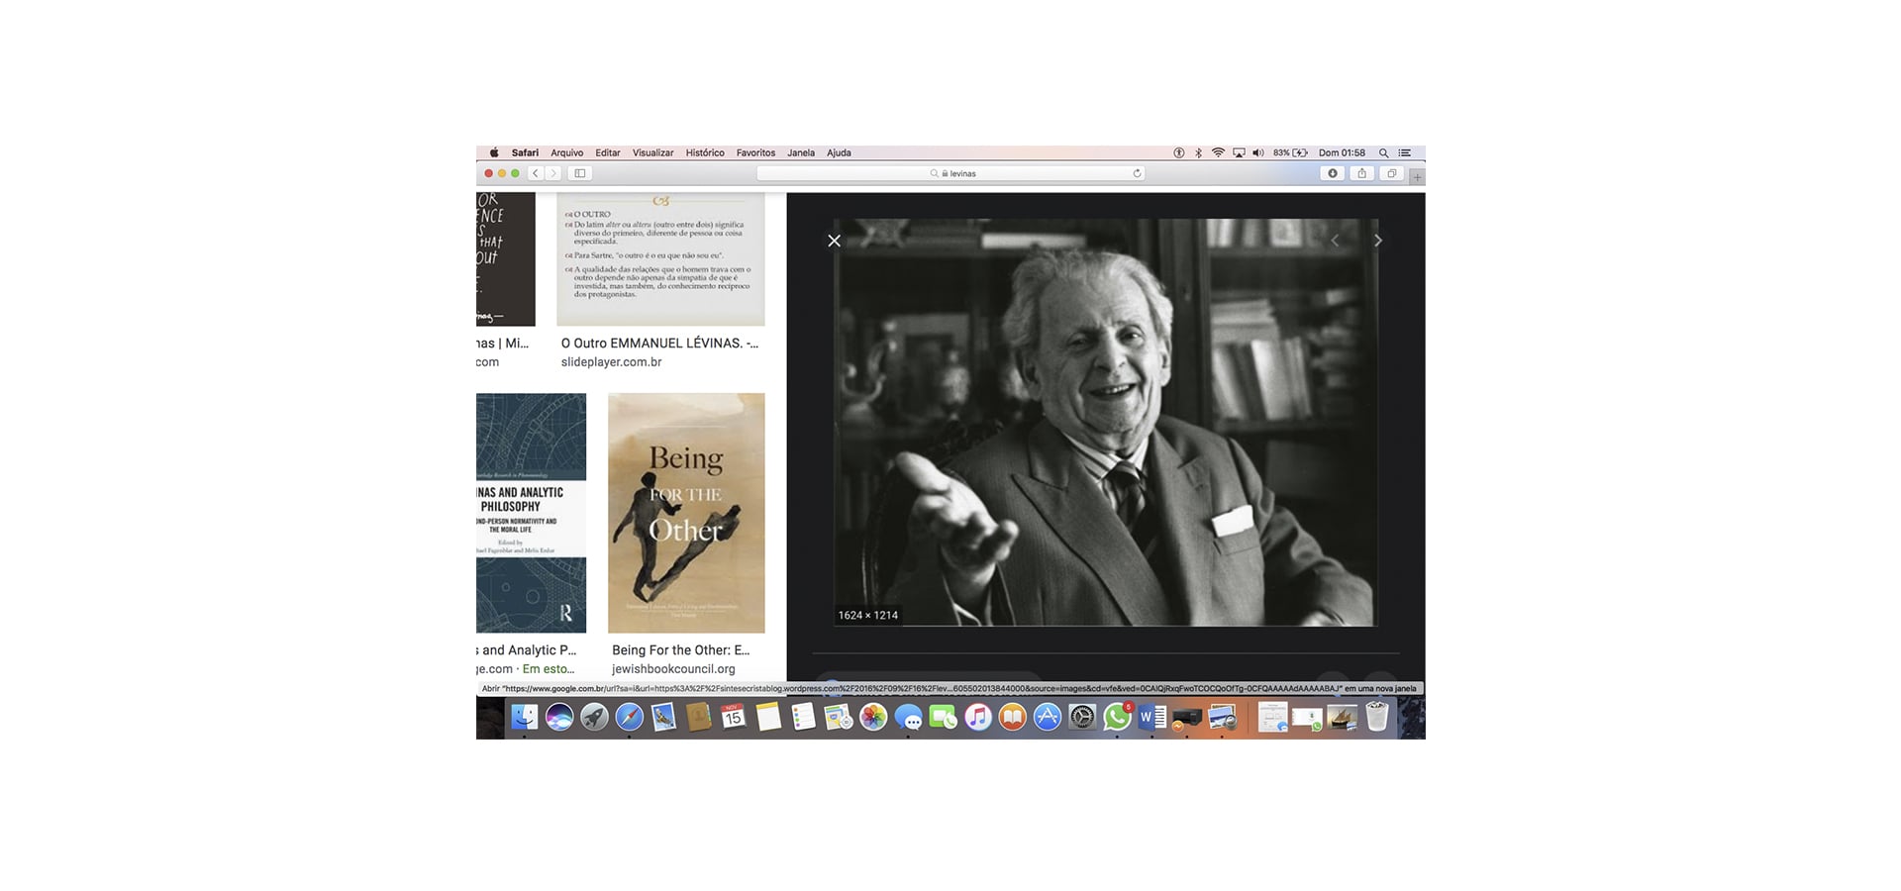Open WhatsApp in the Dock

point(1117,717)
